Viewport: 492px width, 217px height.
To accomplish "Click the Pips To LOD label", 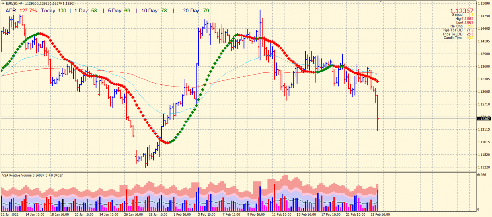I will point(453,34).
